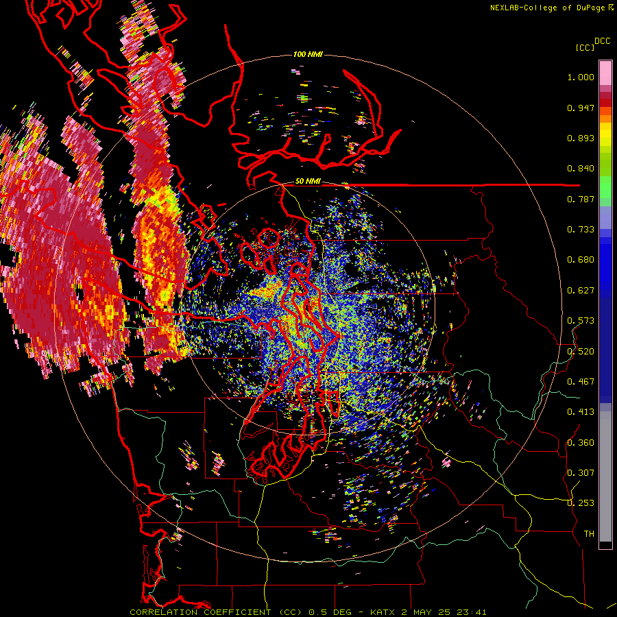Click the 0.520 scale value
The width and height of the screenshot is (617, 617).
(x=581, y=352)
